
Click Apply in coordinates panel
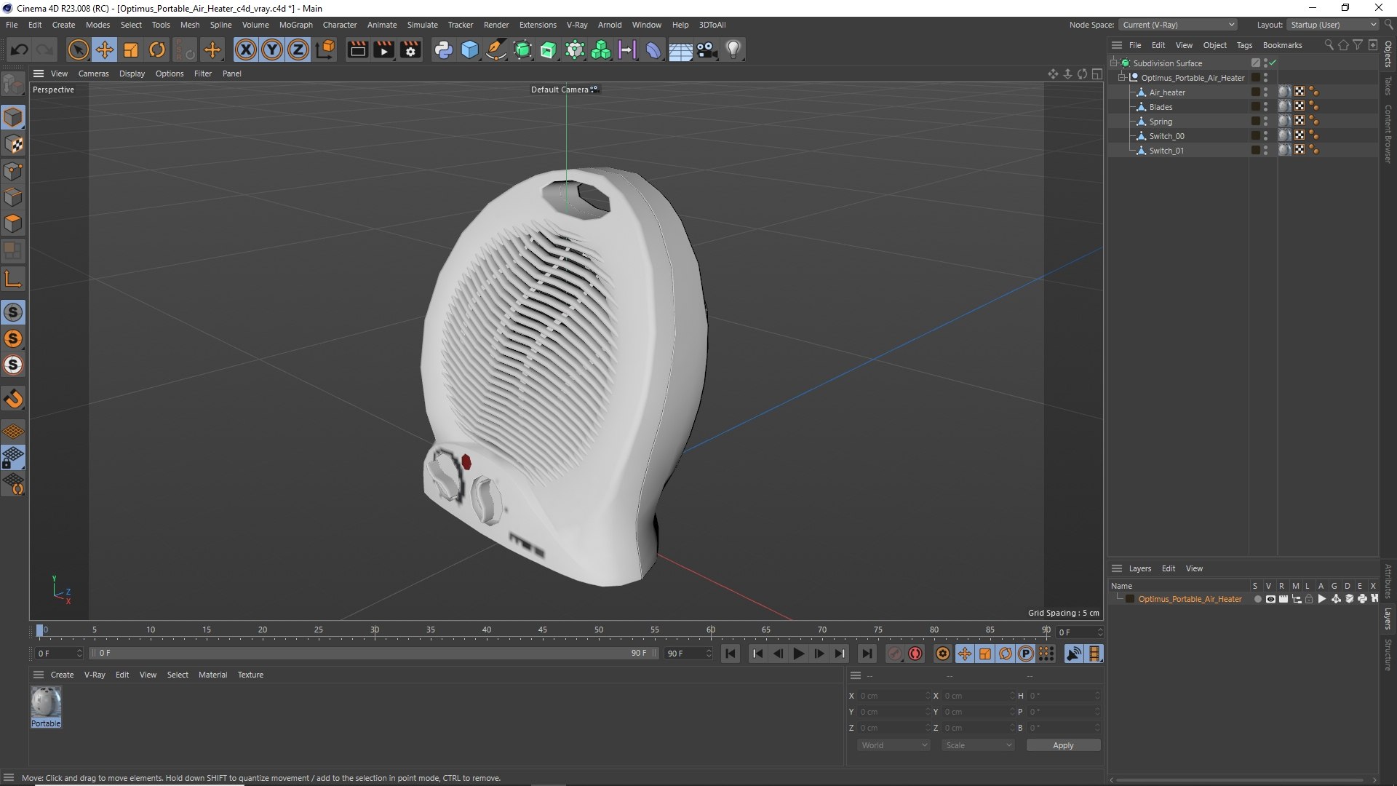(x=1063, y=745)
